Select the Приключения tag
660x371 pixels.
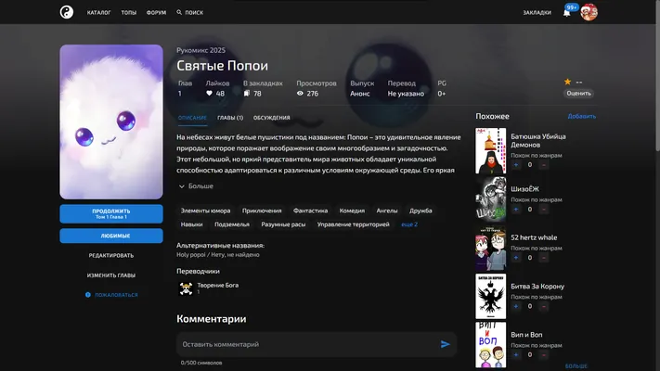click(x=262, y=211)
